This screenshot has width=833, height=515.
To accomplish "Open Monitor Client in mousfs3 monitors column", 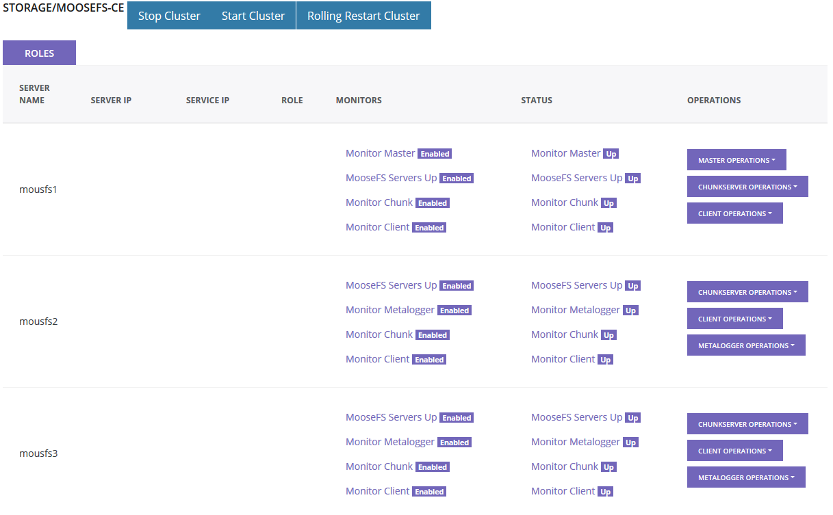I will pos(378,491).
